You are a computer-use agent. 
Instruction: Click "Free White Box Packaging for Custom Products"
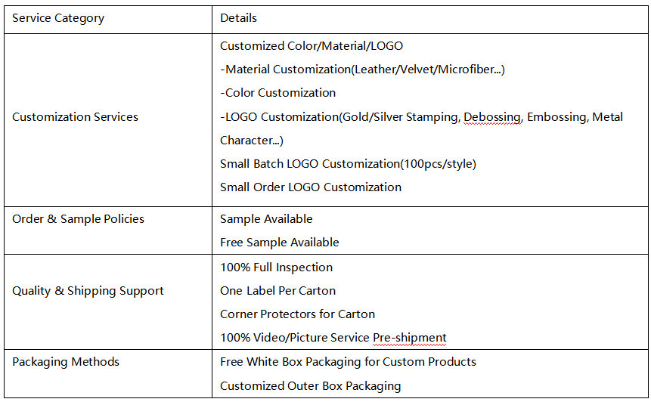tap(348, 362)
